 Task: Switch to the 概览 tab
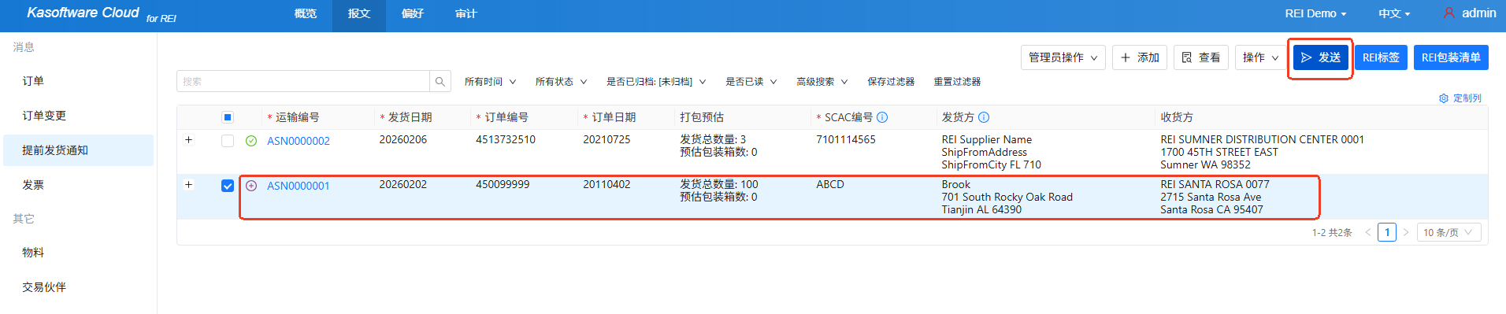point(306,13)
